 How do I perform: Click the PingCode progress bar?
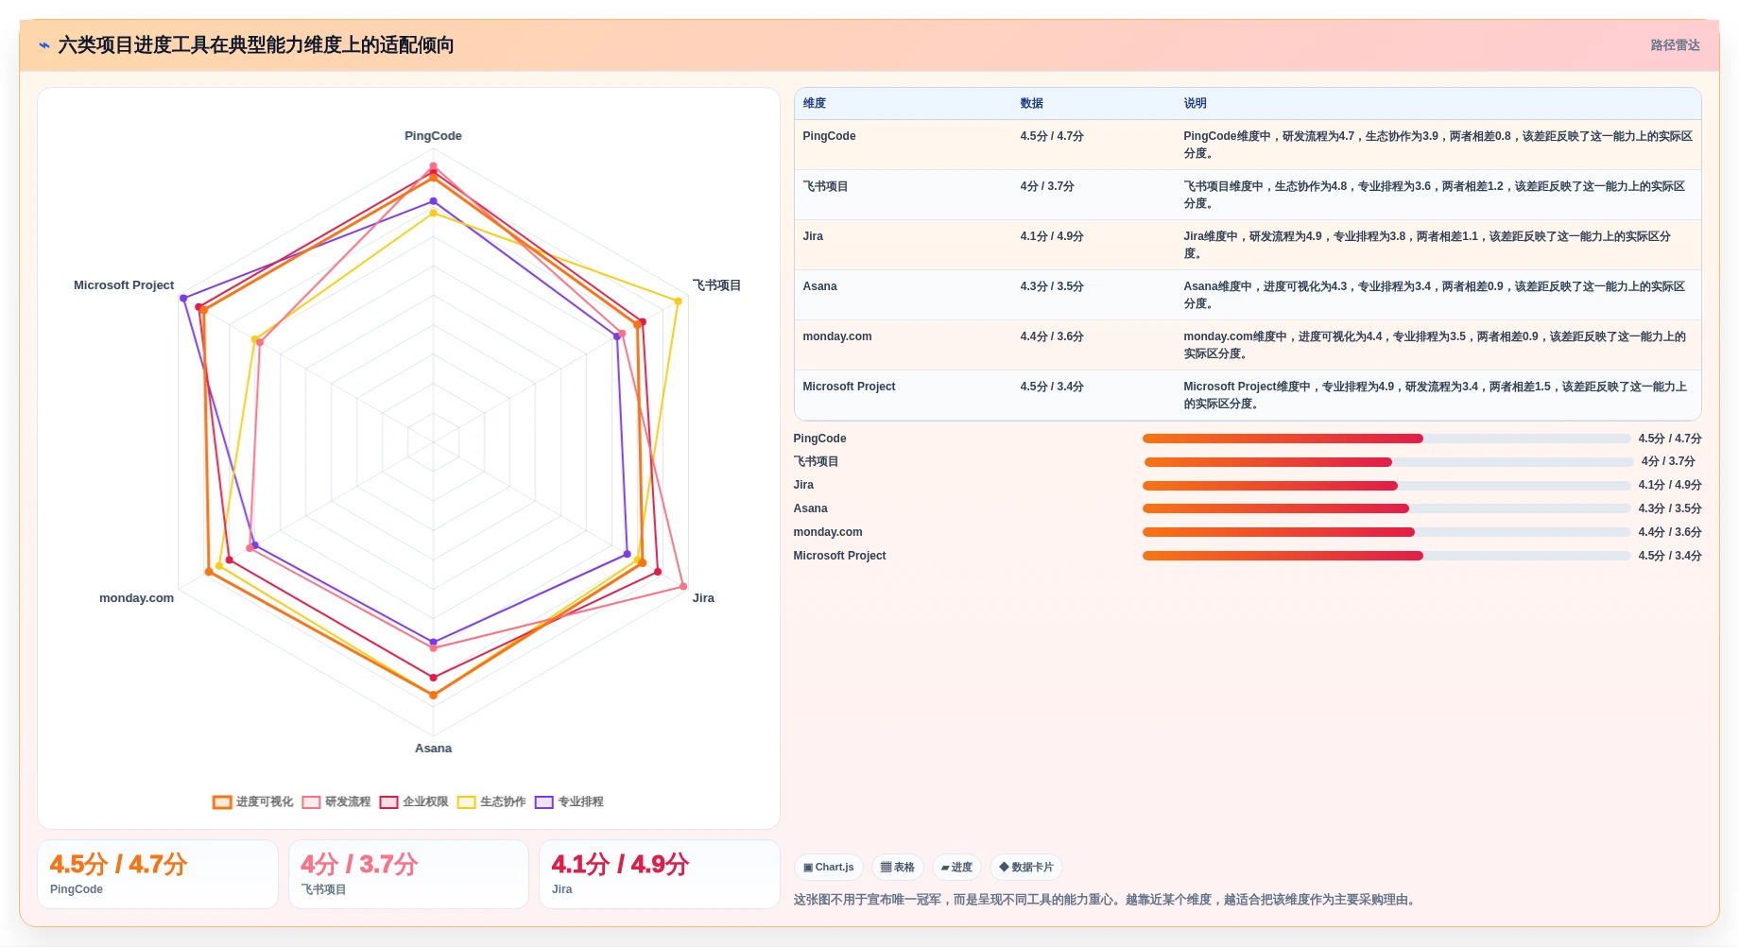(x=1386, y=439)
